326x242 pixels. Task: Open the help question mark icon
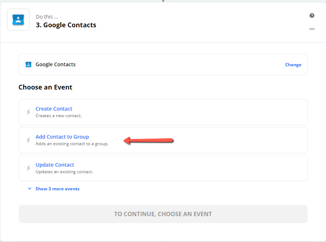[x=312, y=16]
